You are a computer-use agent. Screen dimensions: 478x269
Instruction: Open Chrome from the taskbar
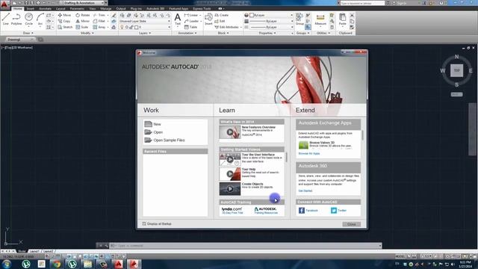pyautogui.click(x=57, y=264)
